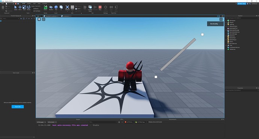This screenshot has width=259, height=139.
Task: Click the Turn On Team Create button
Action: point(18,107)
